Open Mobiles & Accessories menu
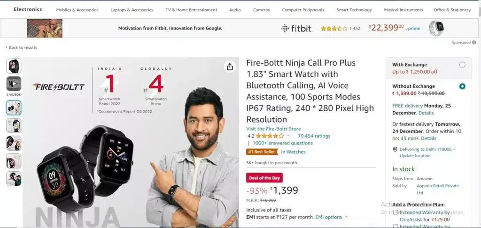The height and width of the screenshot is (228, 481). pyautogui.click(x=78, y=10)
